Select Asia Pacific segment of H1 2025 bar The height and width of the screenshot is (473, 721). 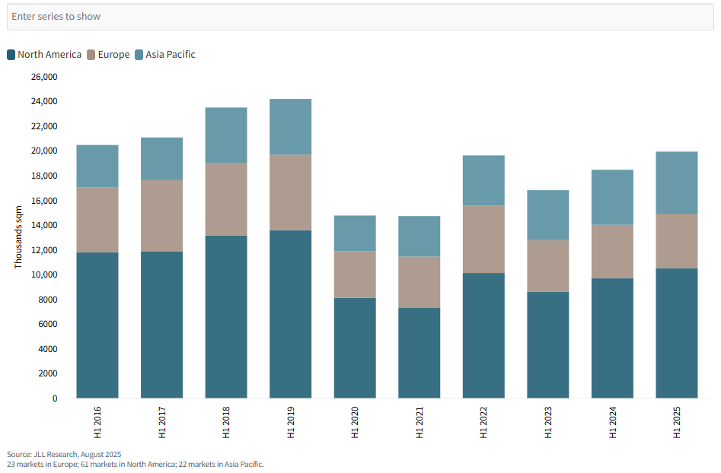pos(676,183)
